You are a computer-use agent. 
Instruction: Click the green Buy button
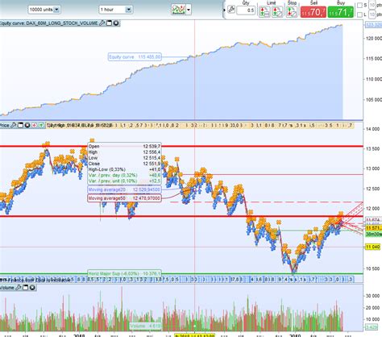pyautogui.click(x=341, y=12)
